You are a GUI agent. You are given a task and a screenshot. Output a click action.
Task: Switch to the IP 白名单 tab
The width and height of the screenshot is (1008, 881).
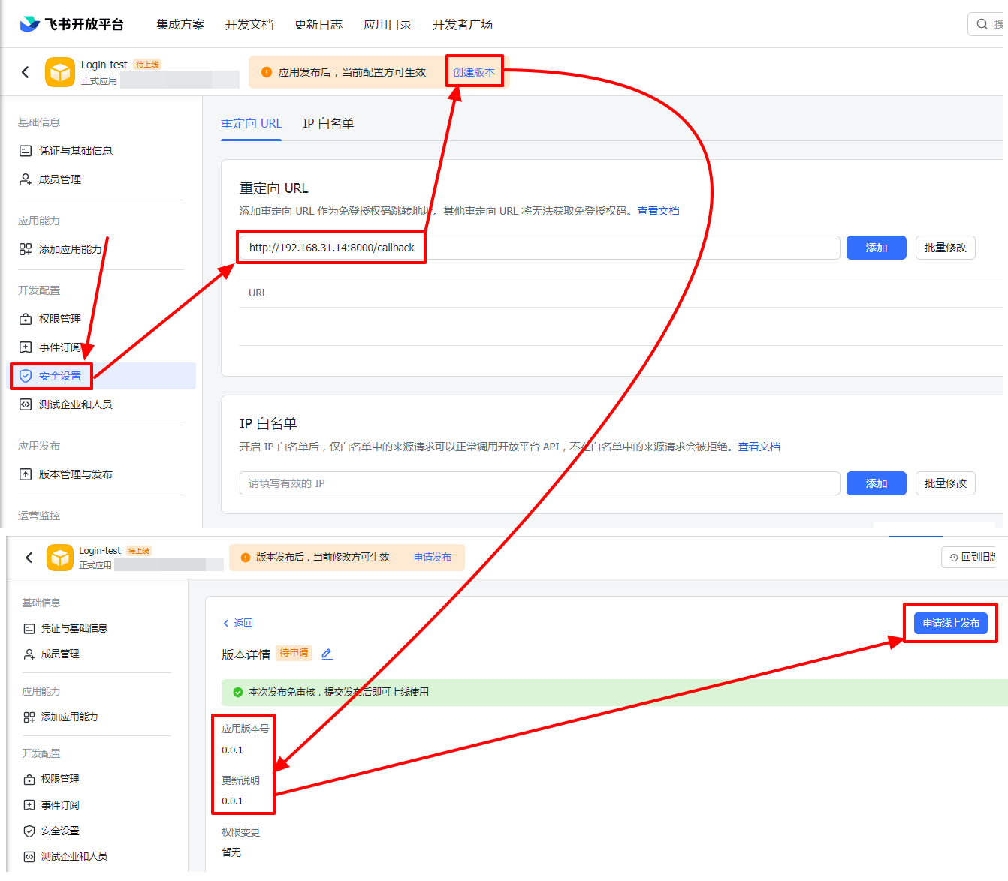(328, 123)
